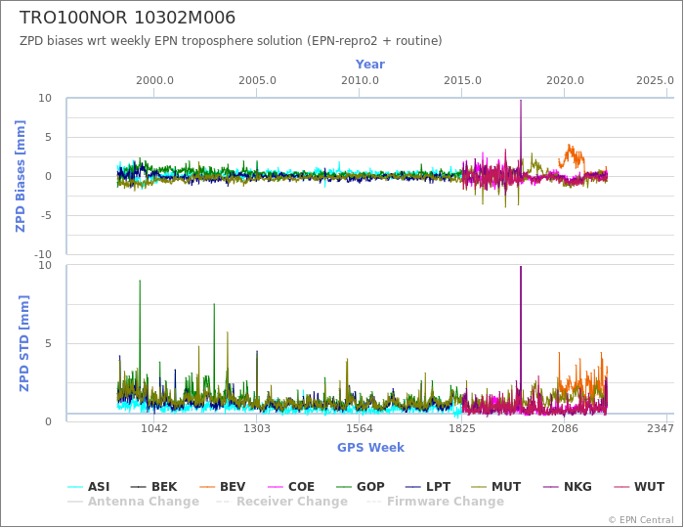Click the chart title TRO100NOR 10302M006
This screenshot has width=684, height=528.
(127, 18)
